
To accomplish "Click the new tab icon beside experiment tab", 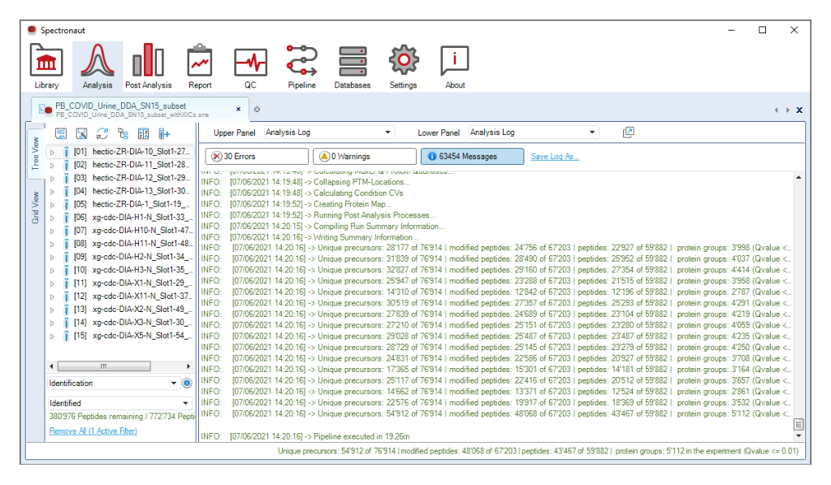I will point(257,109).
